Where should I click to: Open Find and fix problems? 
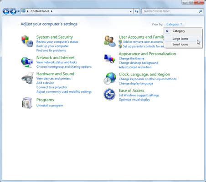(x=51, y=51)
